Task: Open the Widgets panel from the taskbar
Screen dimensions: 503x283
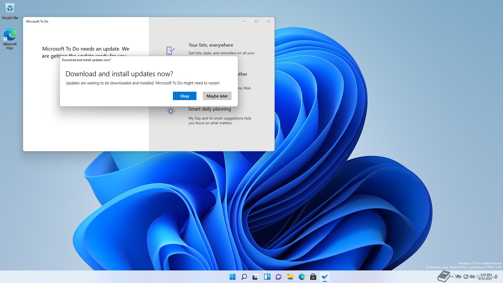Action: pyautogui.click(x=267, y=277)
